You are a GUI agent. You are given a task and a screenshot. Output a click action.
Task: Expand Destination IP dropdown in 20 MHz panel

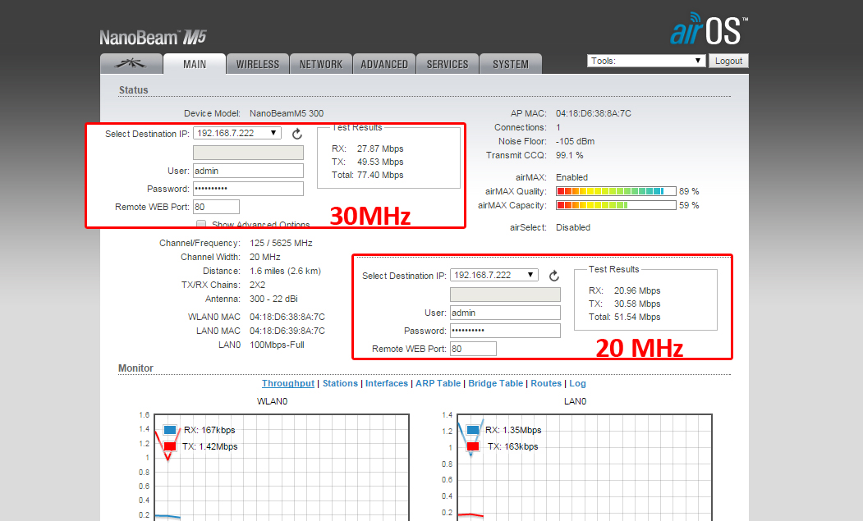[494, 275]
